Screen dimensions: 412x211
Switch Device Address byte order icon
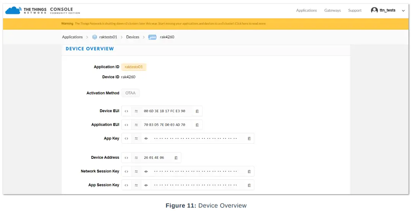pos(136,158)
